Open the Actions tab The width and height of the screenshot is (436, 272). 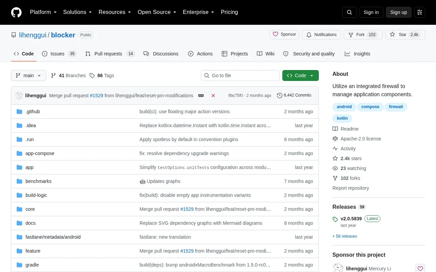pyautogui.click(x=200, y=54)
